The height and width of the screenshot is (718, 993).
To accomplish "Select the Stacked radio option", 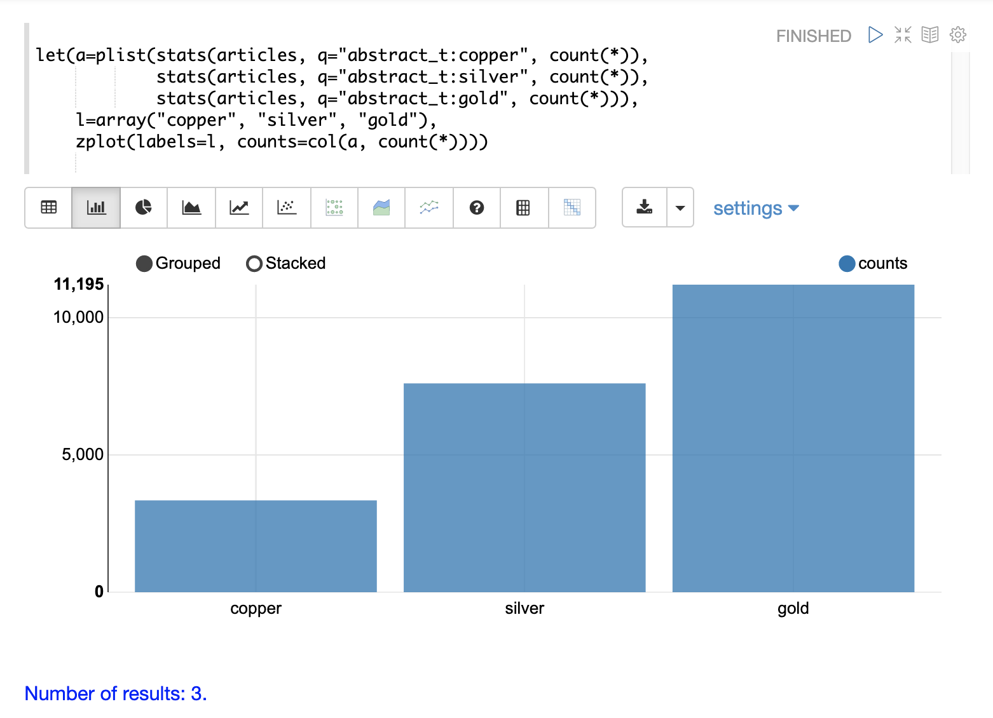I will (x=254, y=264).
